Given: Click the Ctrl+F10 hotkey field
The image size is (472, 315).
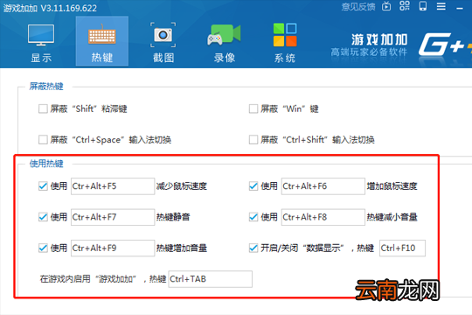Looking at the screenshot, I should (x=402, y=248).
